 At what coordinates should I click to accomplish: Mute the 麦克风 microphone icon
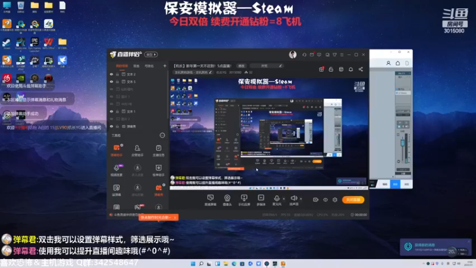[277, 199]
